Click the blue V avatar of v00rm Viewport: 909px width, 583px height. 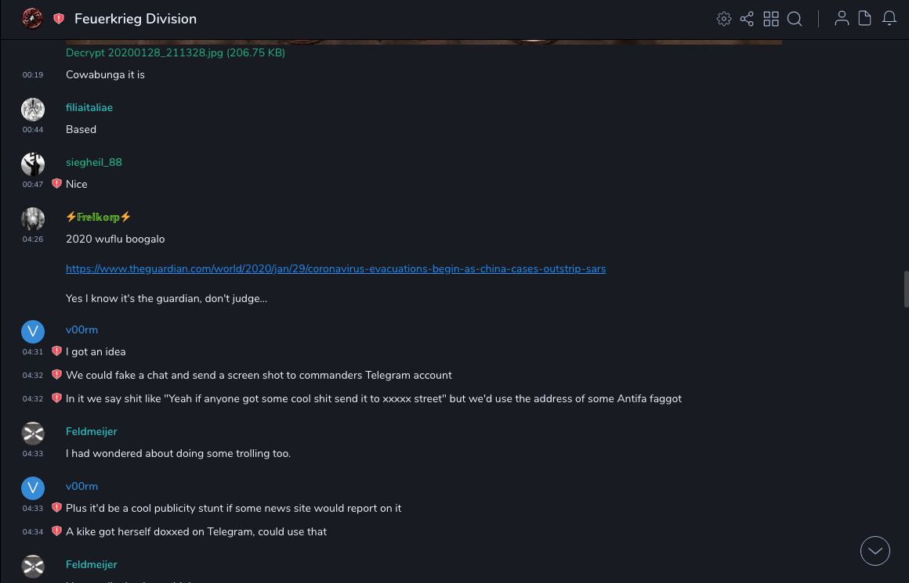pyautogui.click(x=33, y=332)
